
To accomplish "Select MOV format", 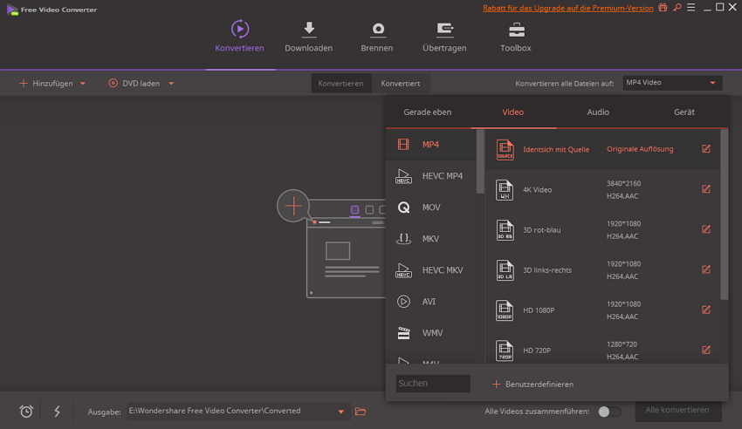I will 431,208.
